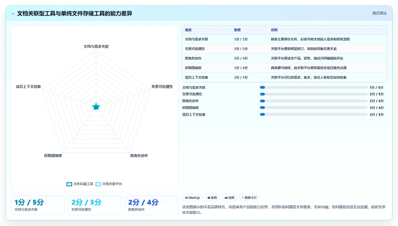
Task: Click the 路径雷达 label in header
Action: (379, 13)
